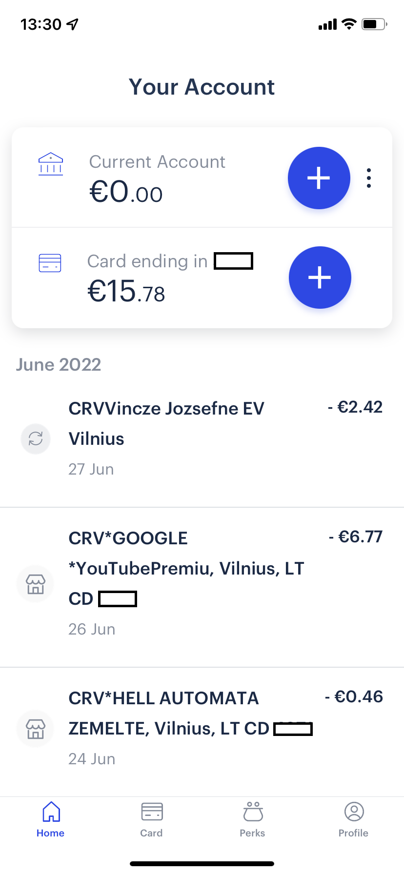Tap the -€6.77 transaction amount
Viewport: 404px width, 874px height.
pos(356,537)
